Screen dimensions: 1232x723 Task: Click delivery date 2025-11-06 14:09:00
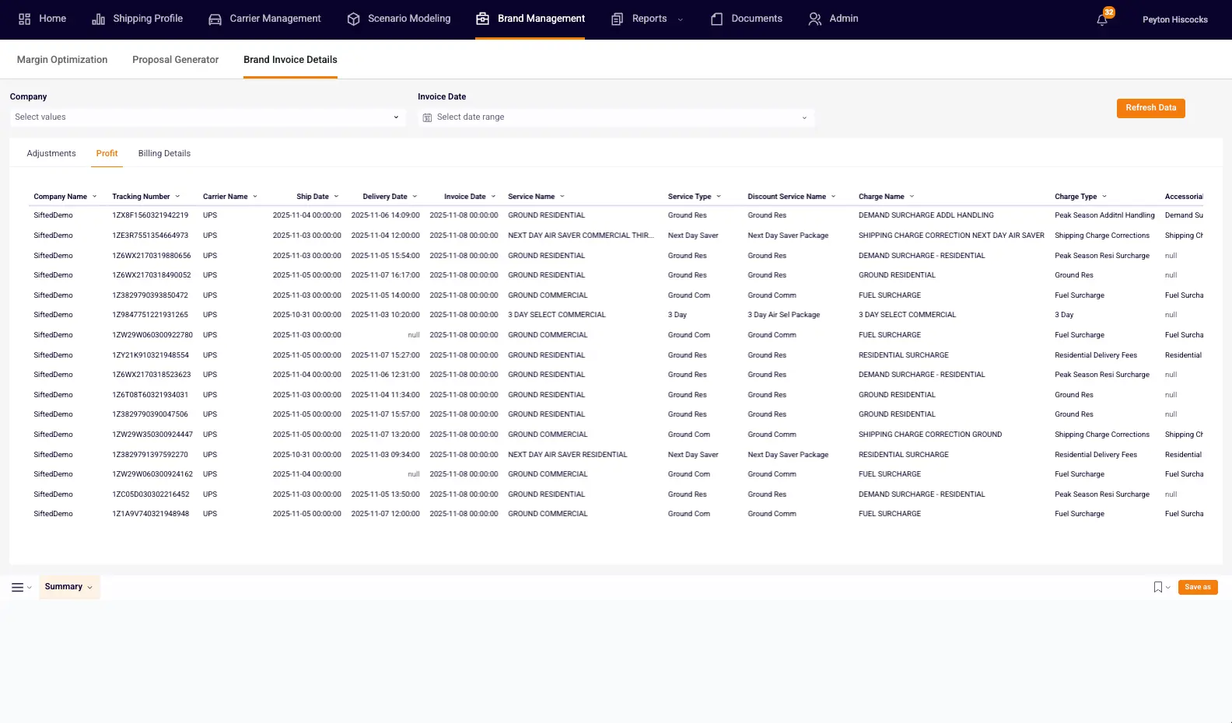tap(385, 215)
